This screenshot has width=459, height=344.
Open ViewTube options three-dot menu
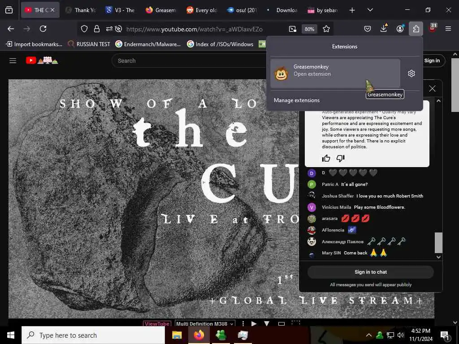tap(243, 323)
